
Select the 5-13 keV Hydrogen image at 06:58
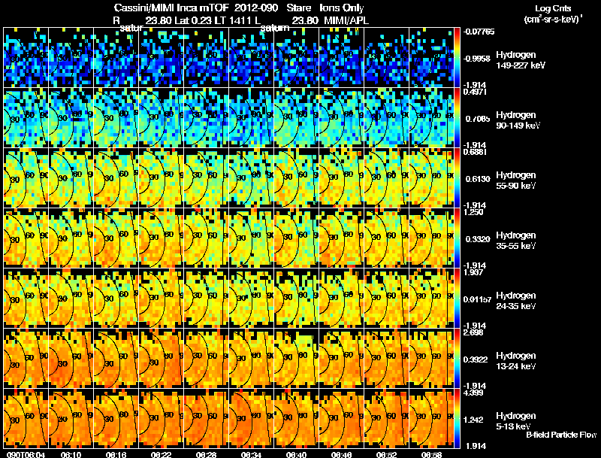[431, 418]
